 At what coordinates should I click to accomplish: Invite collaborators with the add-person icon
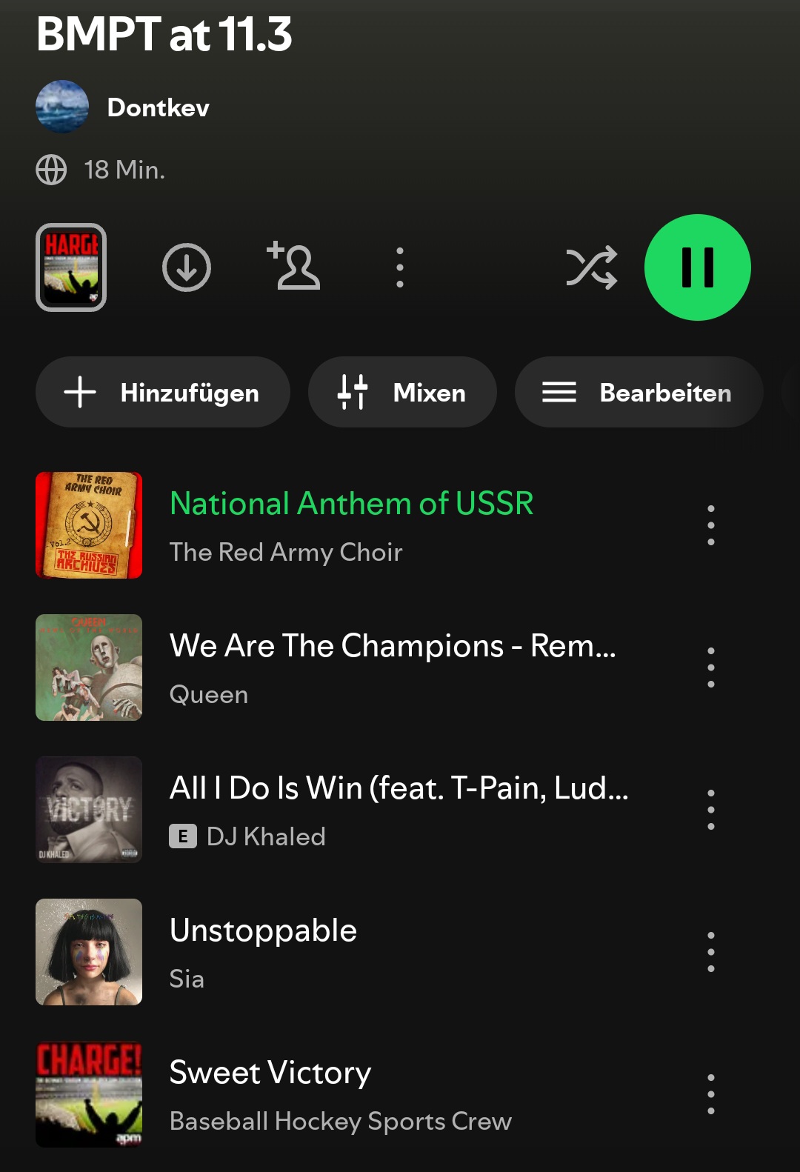pyautogui.click(x=293, y=265)
